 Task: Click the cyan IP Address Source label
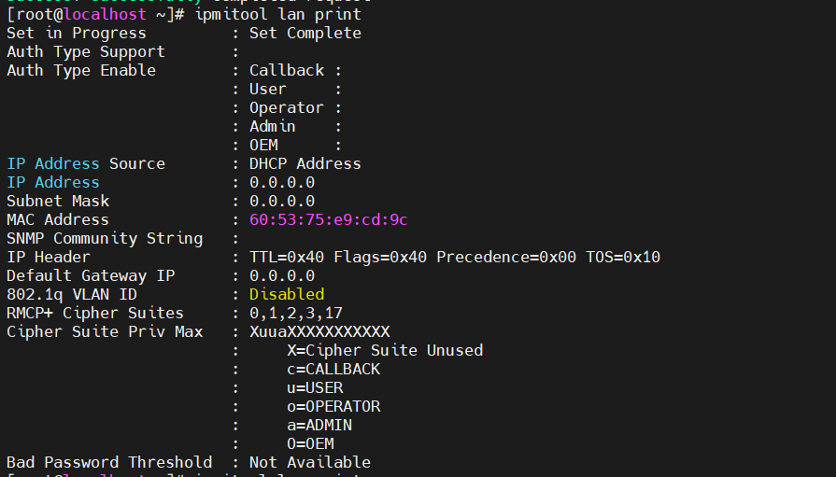[x=85, y=164]
